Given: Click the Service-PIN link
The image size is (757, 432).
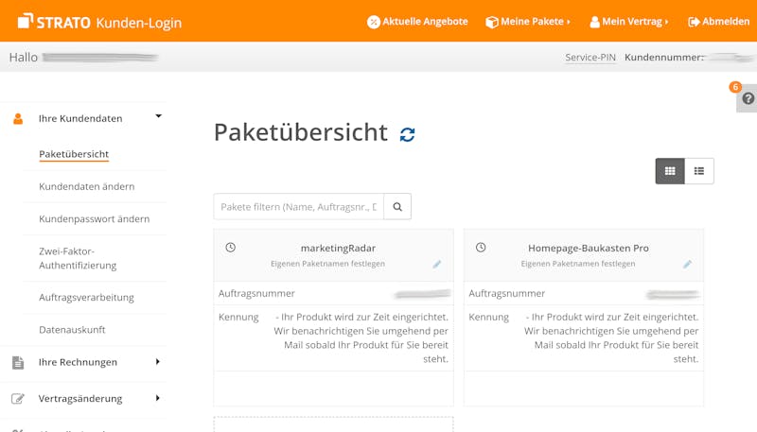Looking at the screenshot, I should point(590,58).
